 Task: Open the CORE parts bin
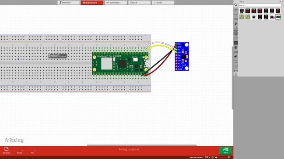pos(236,10)
